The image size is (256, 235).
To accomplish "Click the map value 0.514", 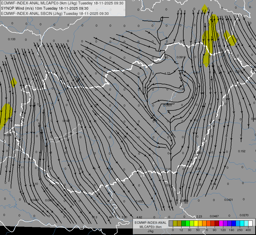I will tap(238, 72).
